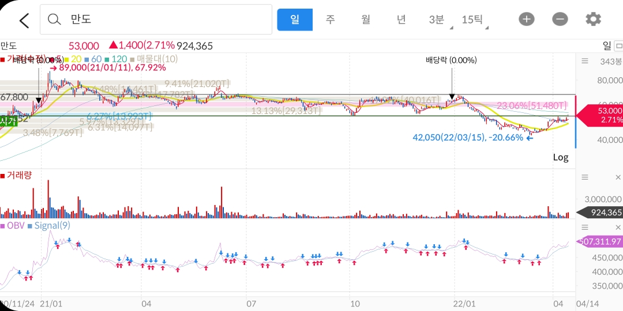Viewport: 623px width, 311px height.
Task: Open the 15틱 tick interval dropdown
Action: click(x=474, y=20)
